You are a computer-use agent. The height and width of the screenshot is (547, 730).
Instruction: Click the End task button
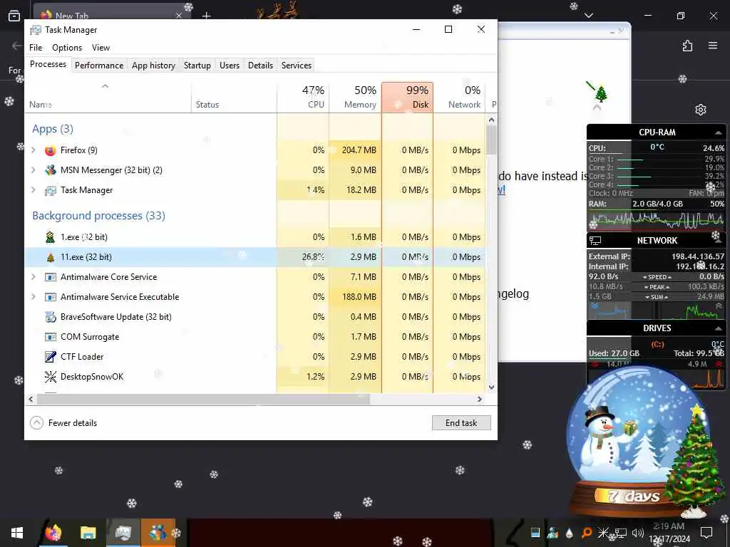click(461, 423)
